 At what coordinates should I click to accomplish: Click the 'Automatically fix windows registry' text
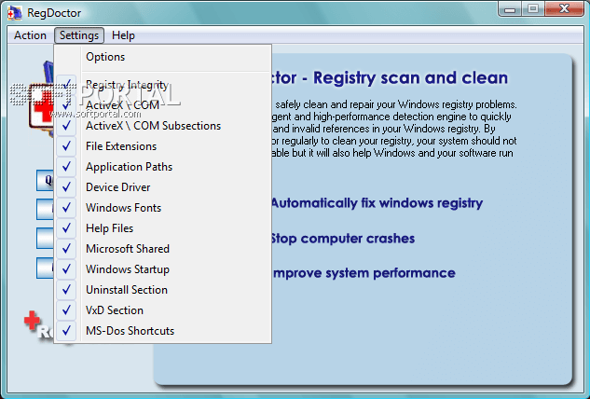coord(377,203)
